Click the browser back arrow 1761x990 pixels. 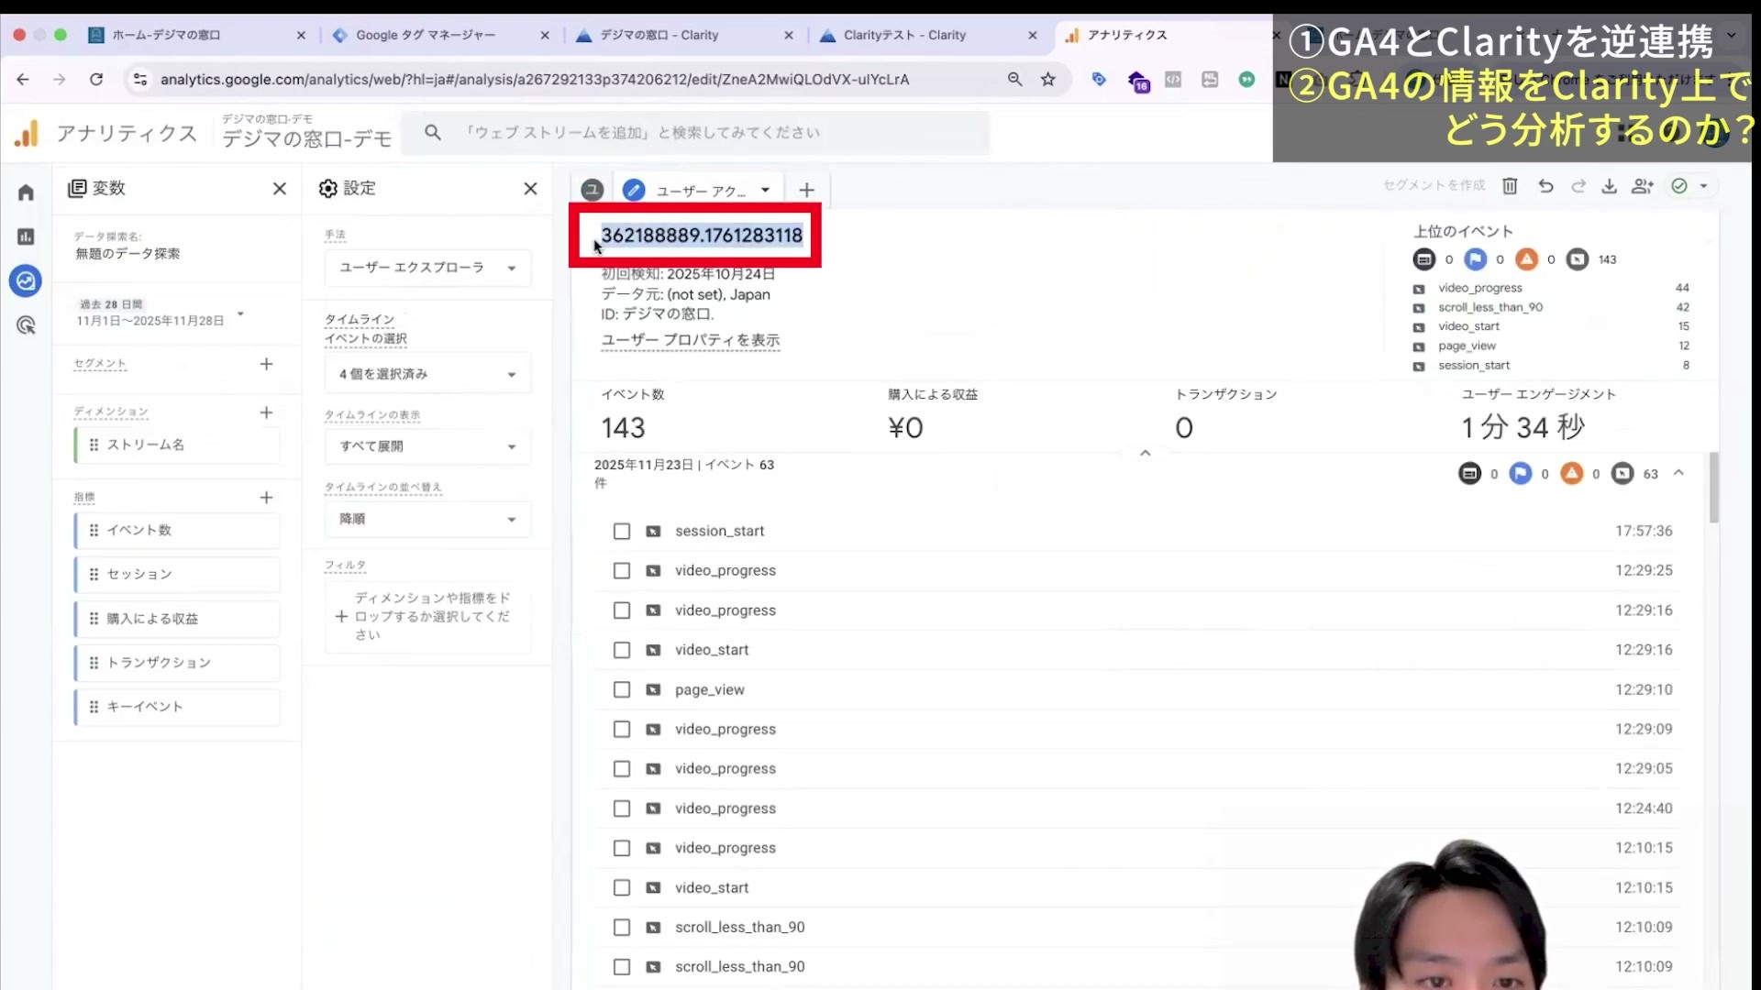tap(23, 80)
